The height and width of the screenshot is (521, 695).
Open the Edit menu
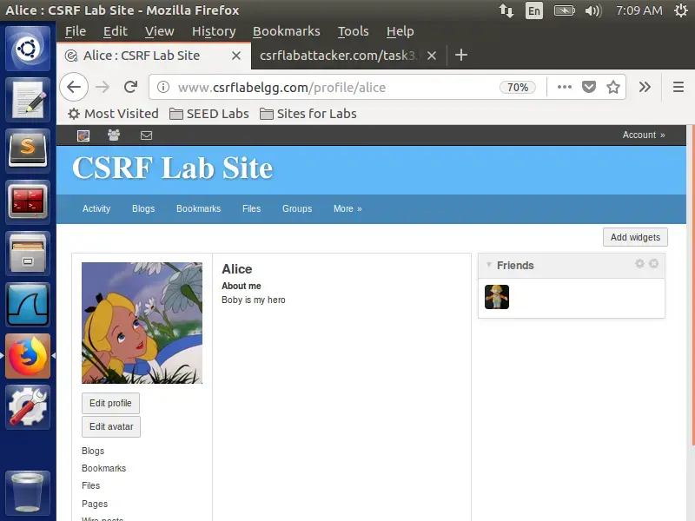click(x=116, y=31)
